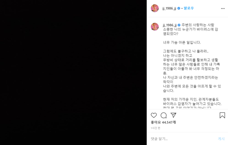Click verified badge next to header username
Screen dimensions: 228x145
pyautogui.click(x=179, y=8)
